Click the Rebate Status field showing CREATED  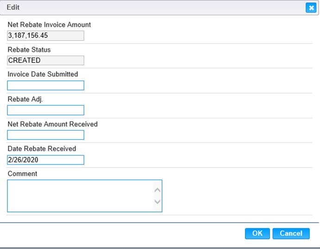(45, 60)
